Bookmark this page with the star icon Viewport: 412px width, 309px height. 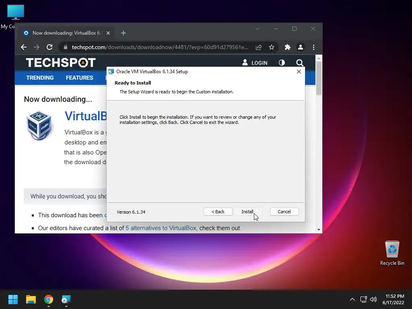272,47
